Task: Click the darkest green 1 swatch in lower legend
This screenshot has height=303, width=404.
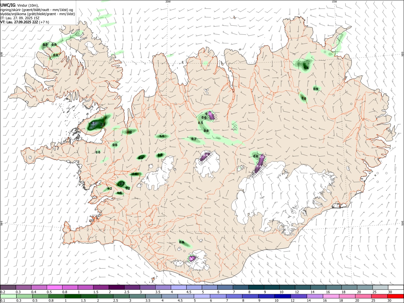Action: click(73, 296)
